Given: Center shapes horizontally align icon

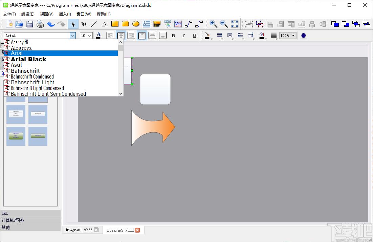Looking at the screenshot, I should 323,24.
